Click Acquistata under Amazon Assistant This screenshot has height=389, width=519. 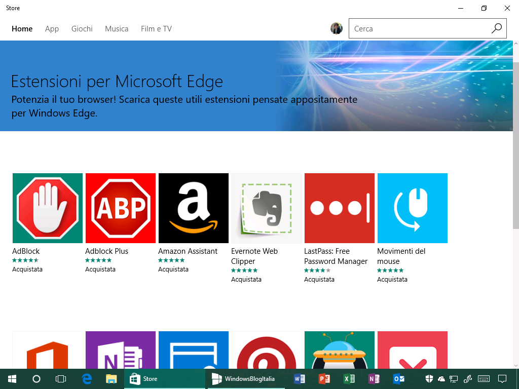coord(173,269)
